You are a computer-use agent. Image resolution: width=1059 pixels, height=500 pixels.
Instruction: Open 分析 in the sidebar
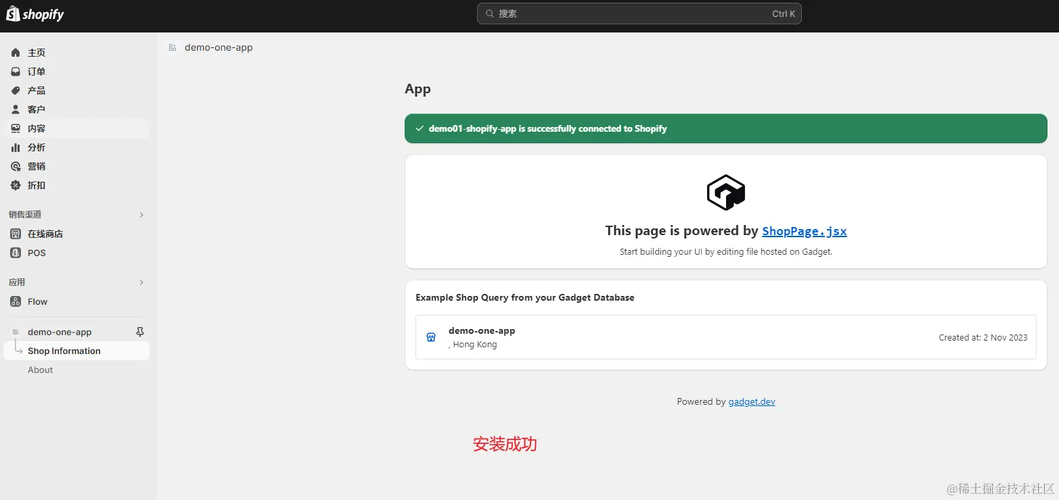(37, 147)
